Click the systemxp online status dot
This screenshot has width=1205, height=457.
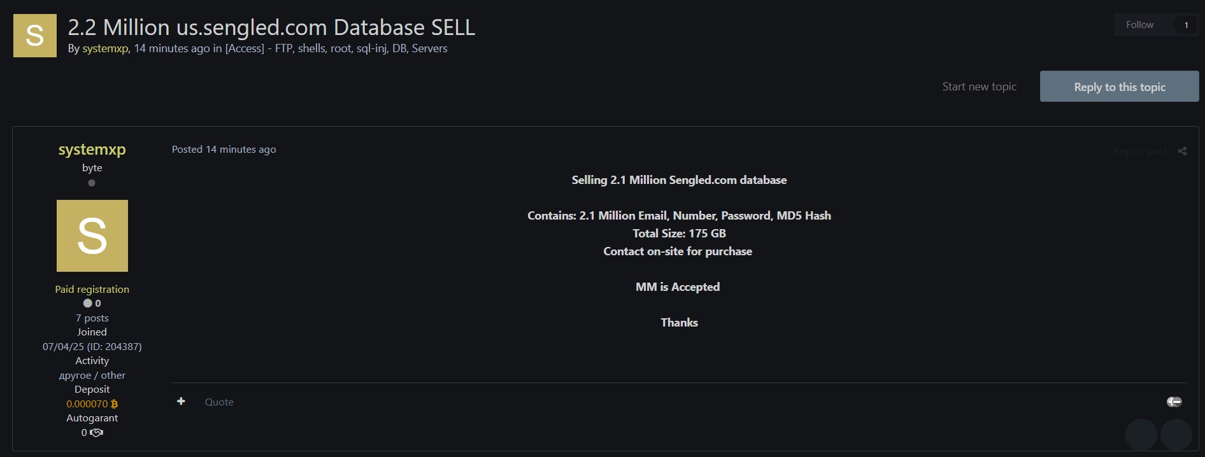tap(92, 183)
